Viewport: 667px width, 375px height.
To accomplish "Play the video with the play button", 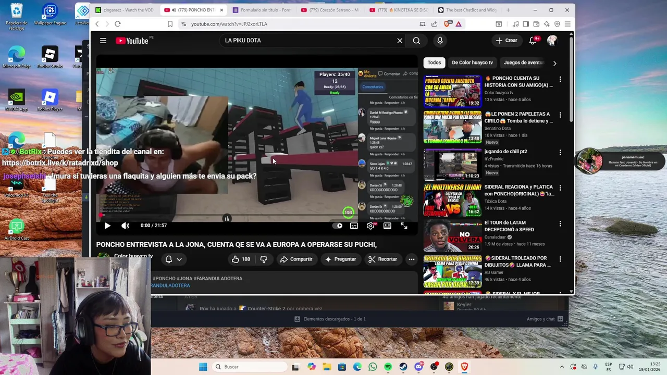I will click(107, 226).
